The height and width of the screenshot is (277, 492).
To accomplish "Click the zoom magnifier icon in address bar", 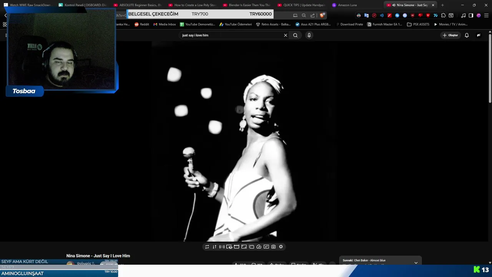I will coord(304,15).
